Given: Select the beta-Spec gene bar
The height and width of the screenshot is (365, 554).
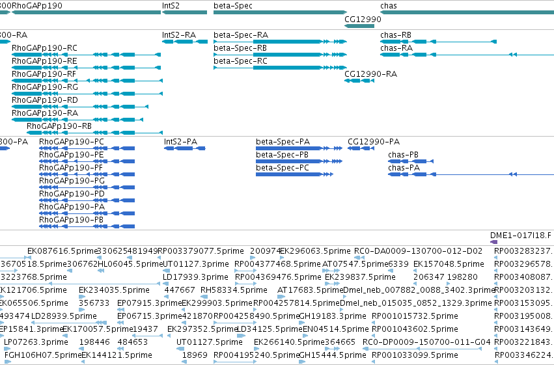Looking at the screenshot, I should click(x=280, y=12).
